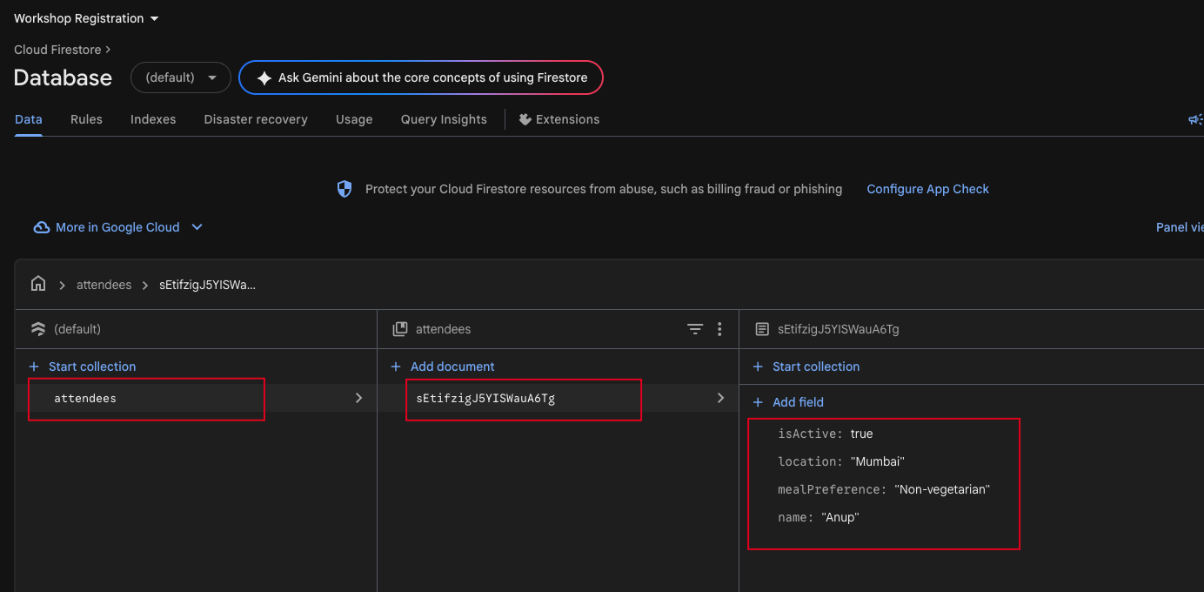Viewport: 1204px width, 592px height.
Task: Open the Configure App Check link
Action: tap(927, 189)
